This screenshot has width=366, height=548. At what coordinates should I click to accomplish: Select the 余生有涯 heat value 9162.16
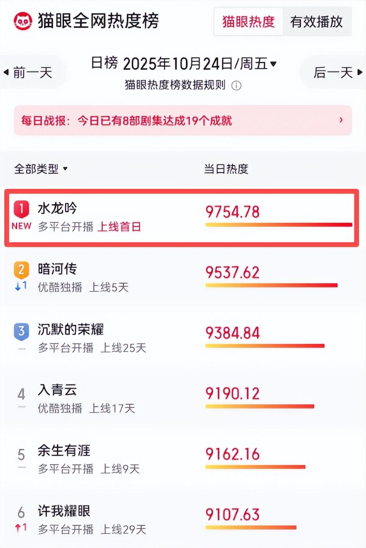pos(233,454)
